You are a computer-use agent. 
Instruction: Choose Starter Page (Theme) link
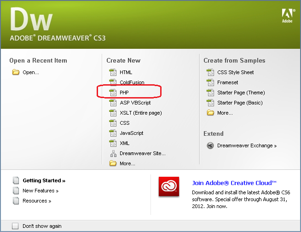(241, 93)
